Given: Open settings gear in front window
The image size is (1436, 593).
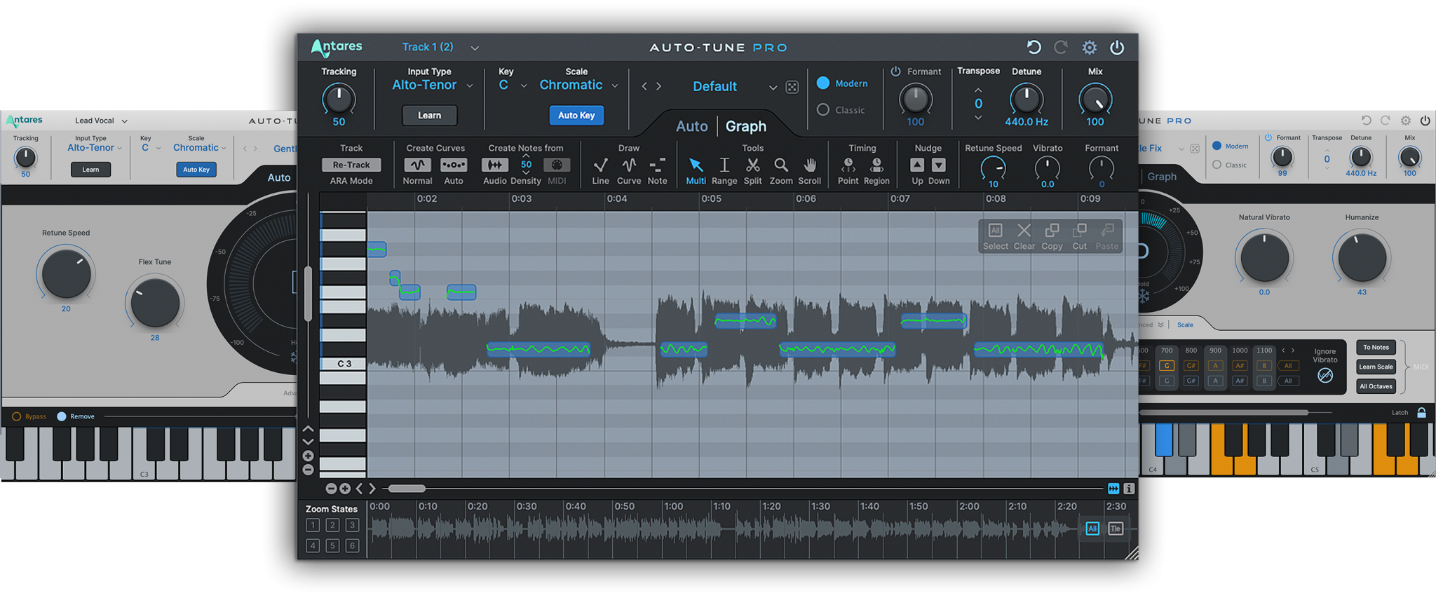Looking at the screenshot, I should (1089, 47).
